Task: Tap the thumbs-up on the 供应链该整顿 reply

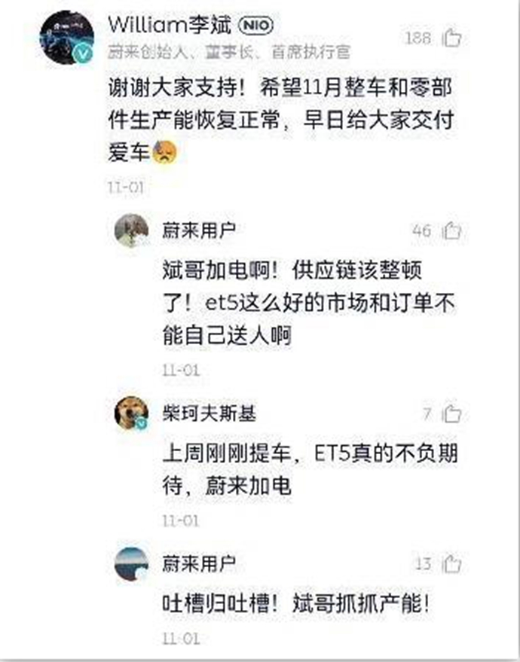Action: tap(451, 230)
